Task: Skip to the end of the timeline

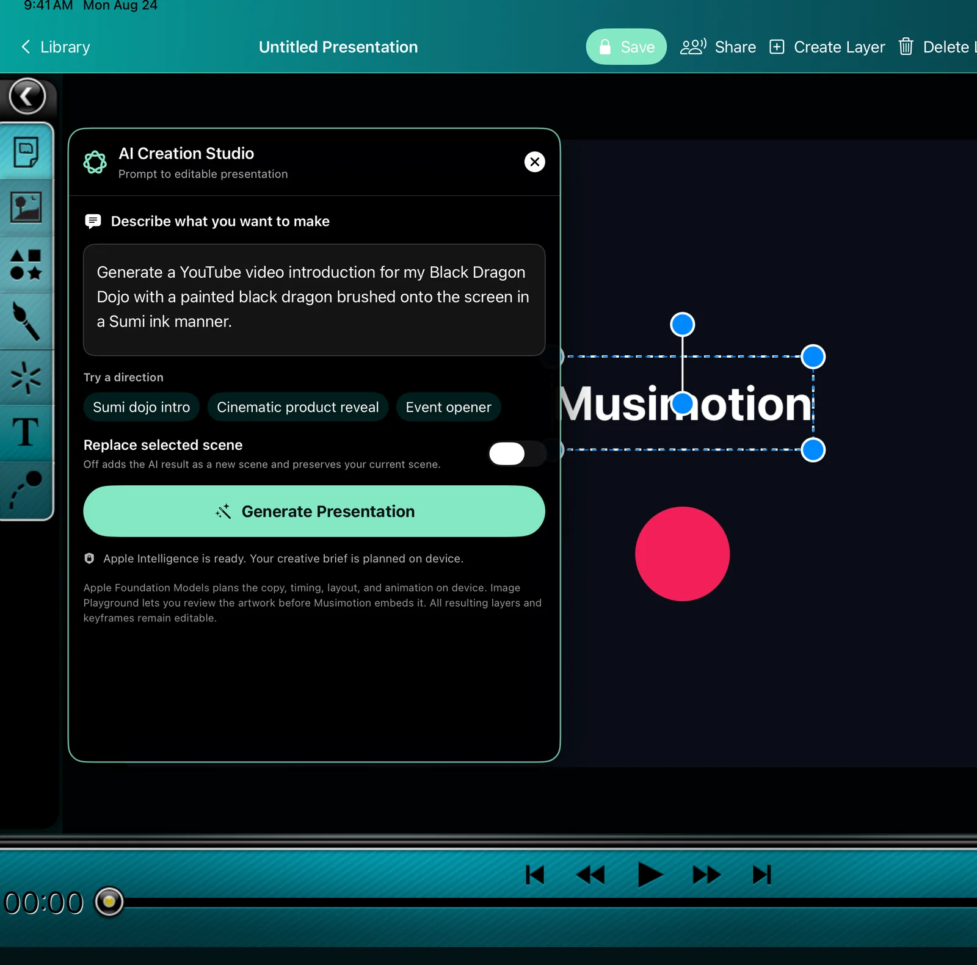Action: pyautogui.click(x=762, y=875)
